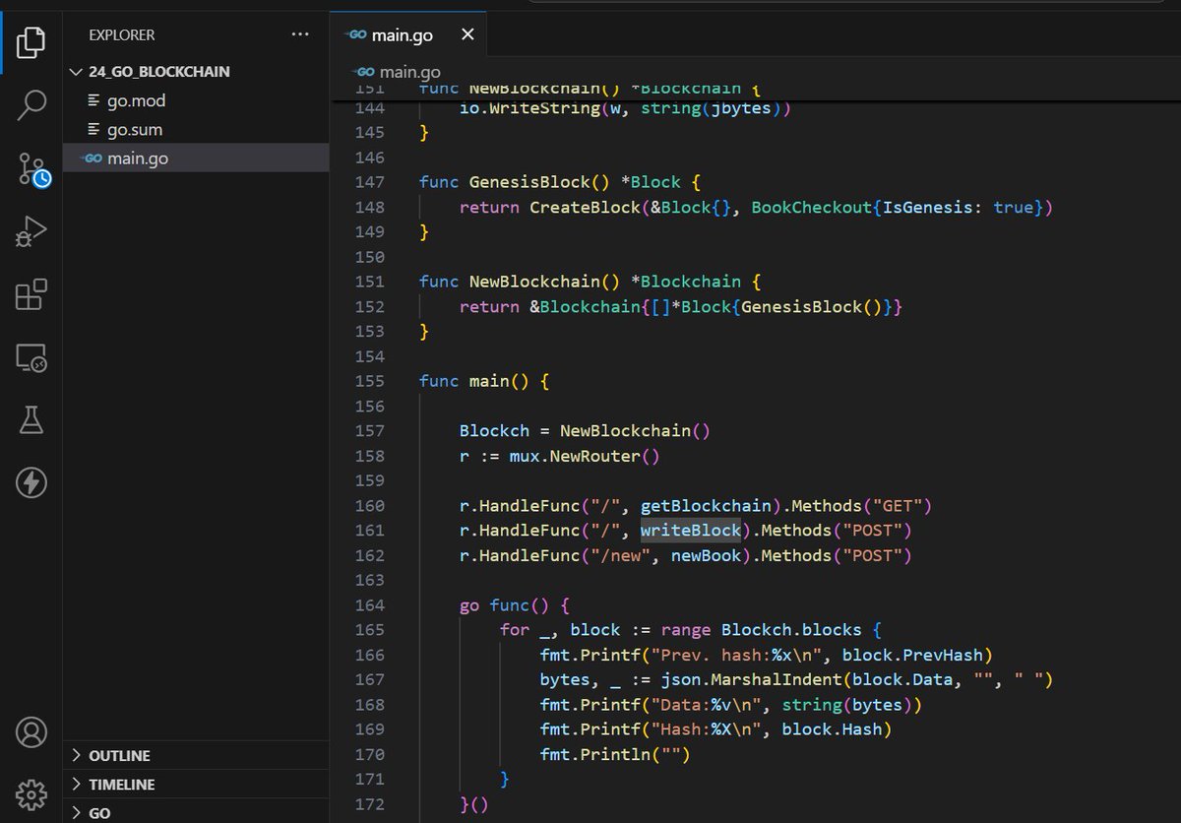The height and width of the screenshot is (823, 1181).
Task: Click mux.NewRouter on line 158
Action: [x=575, y=456]
